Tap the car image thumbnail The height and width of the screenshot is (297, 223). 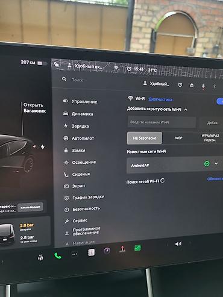pos(7,234)
